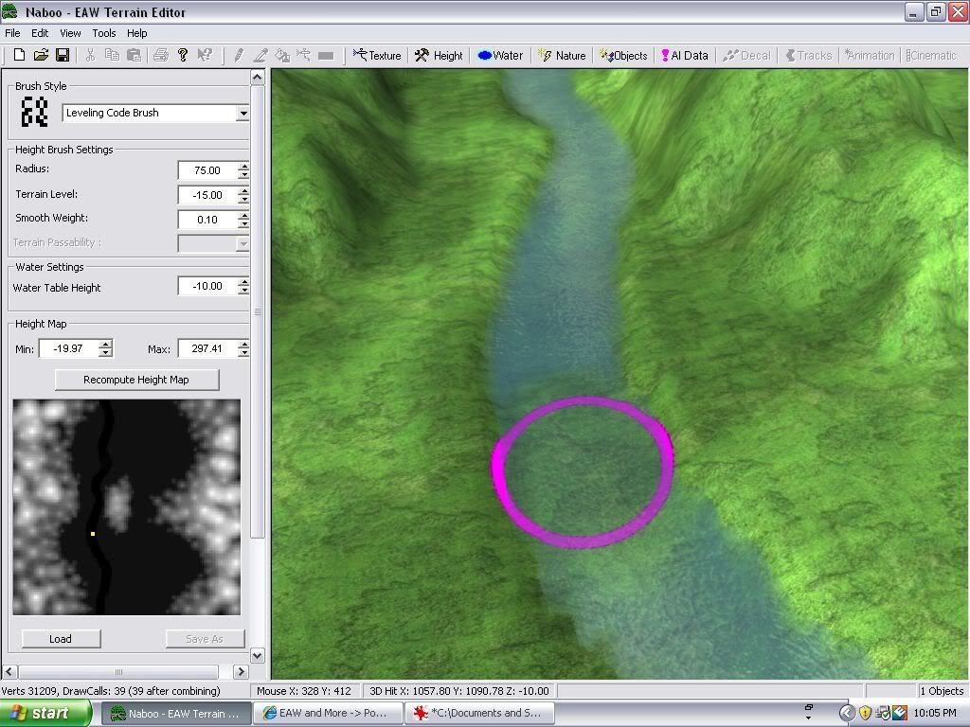The height and width of the screenshot is (727, 970).
Task: Open the Windows Start menu
Action: point(45,714)
